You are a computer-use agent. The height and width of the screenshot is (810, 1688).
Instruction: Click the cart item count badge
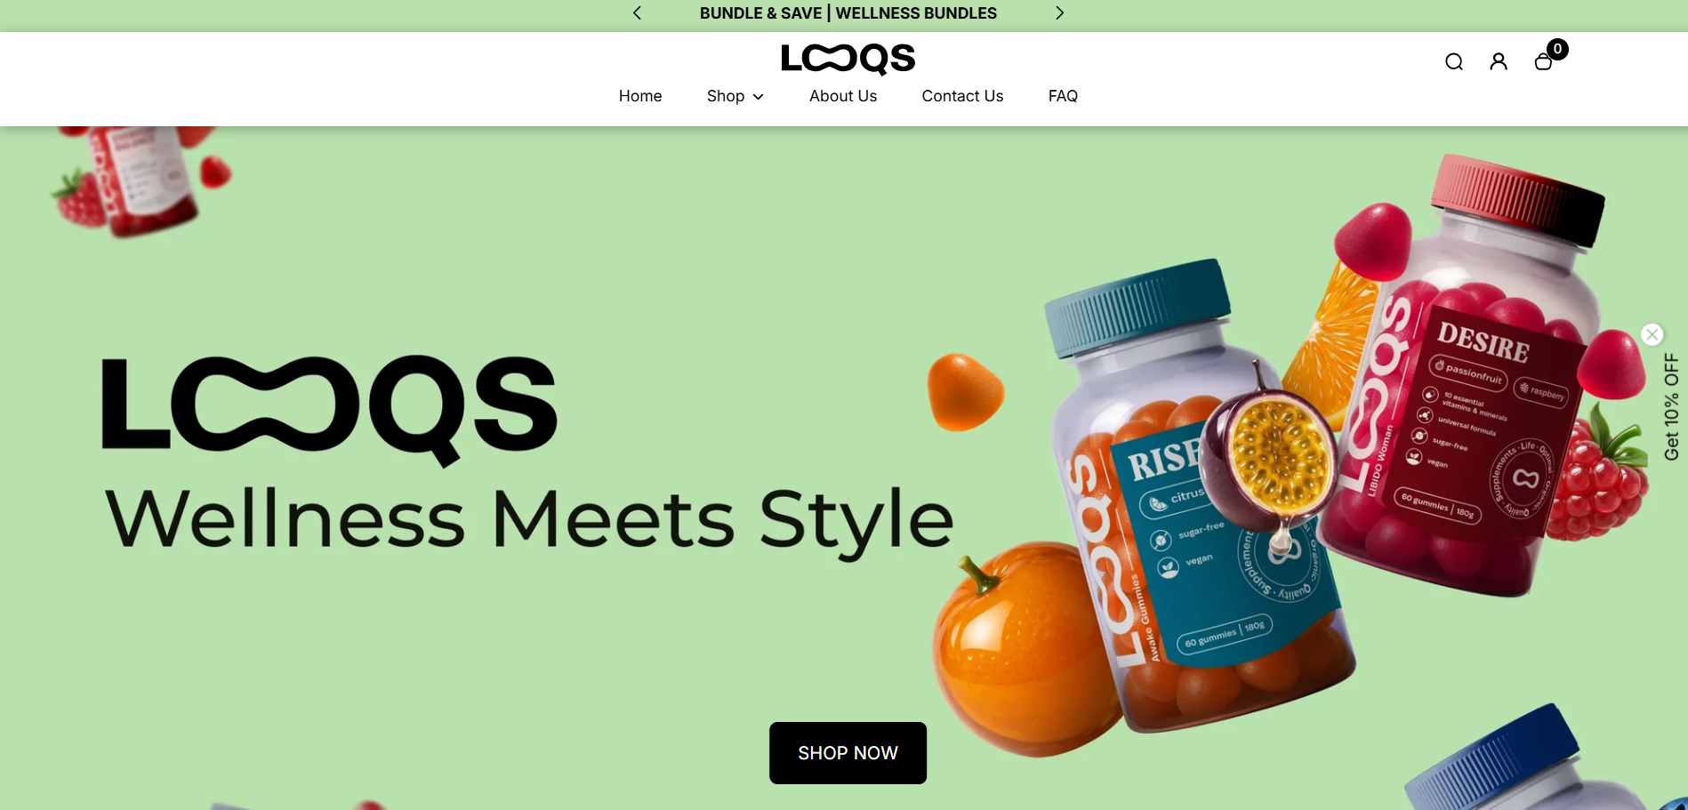[x=1557, y=49]
